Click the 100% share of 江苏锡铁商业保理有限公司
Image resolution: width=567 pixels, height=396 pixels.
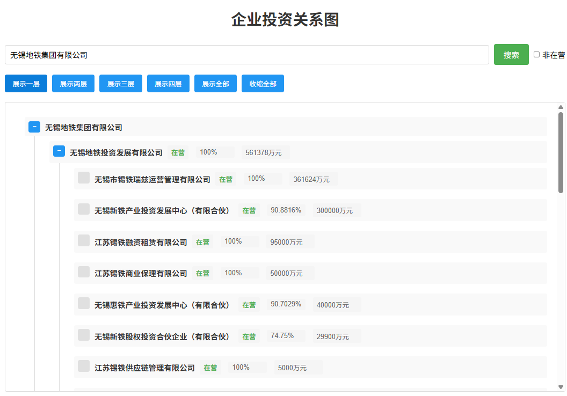tap(239, 273)
